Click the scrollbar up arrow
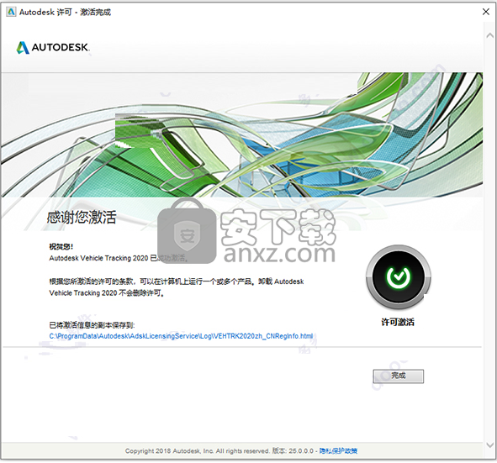 (490, 35)
